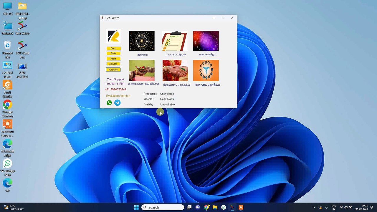Open the Windows Start menu

136,207
